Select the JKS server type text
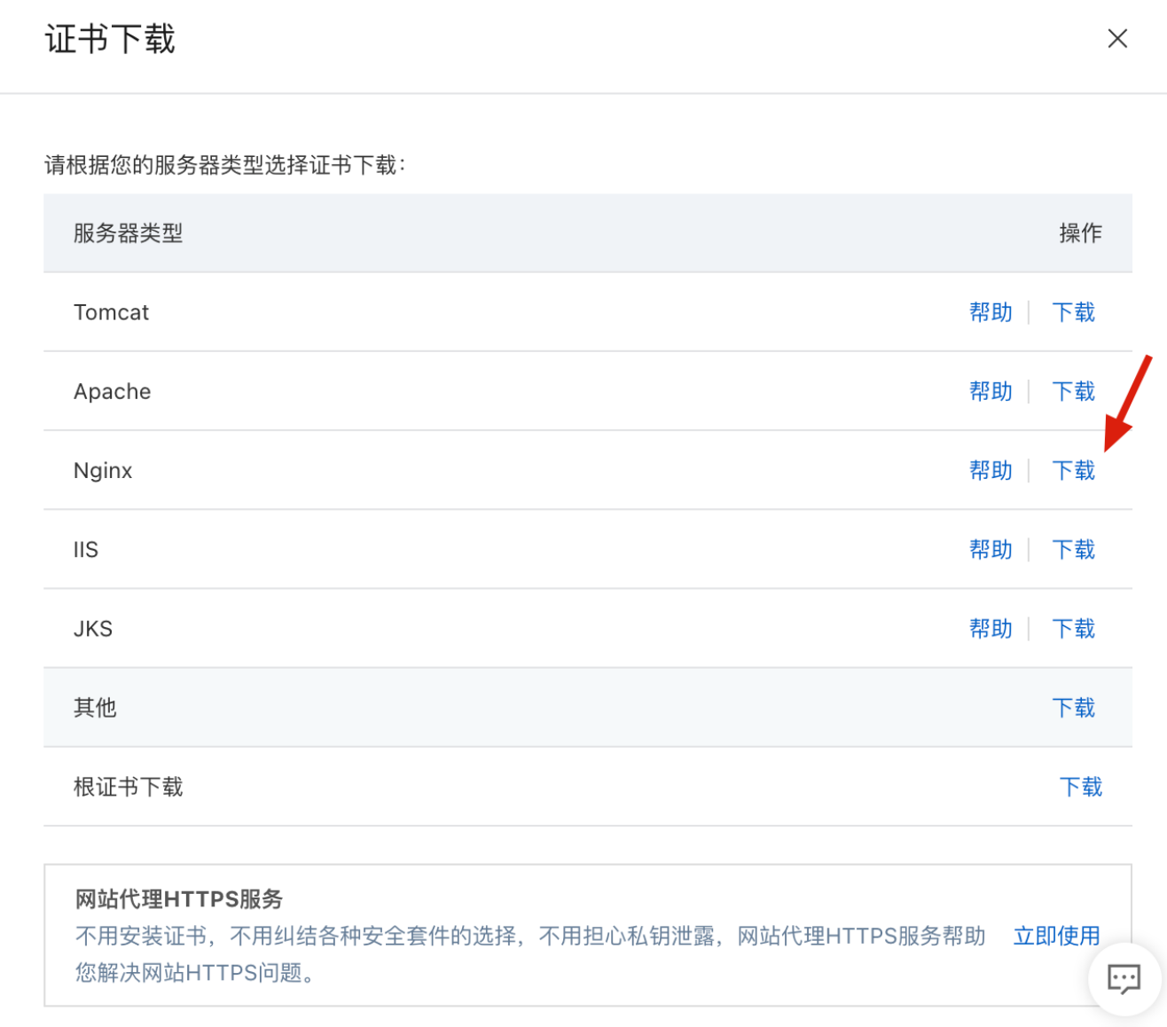Image resolution: width=1167 pixels, height=1027 pixels. pyautogui.click(x=93, y=629)
